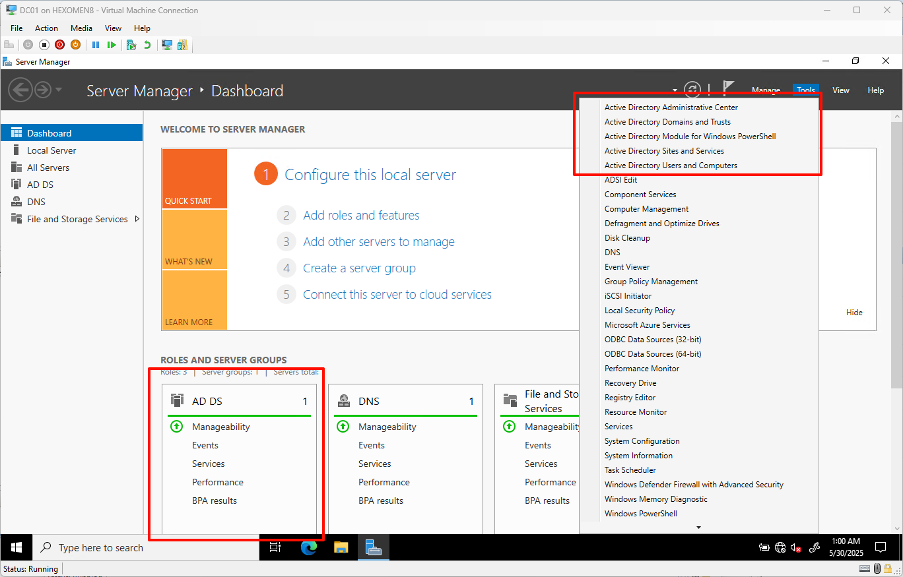Open the LEARN MORE tile

tap(194, 300)
